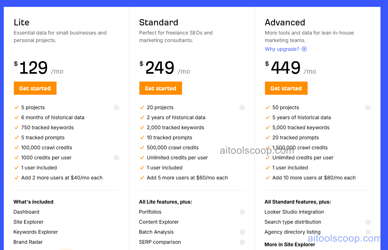388x250 pixels.
Task: Open the Agency directory listing info icon
Action: point(368,232)
